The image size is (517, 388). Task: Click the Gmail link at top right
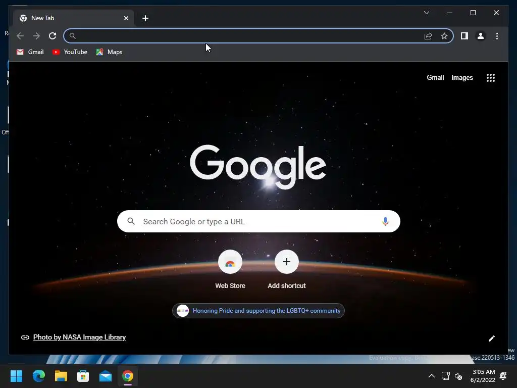435,77
